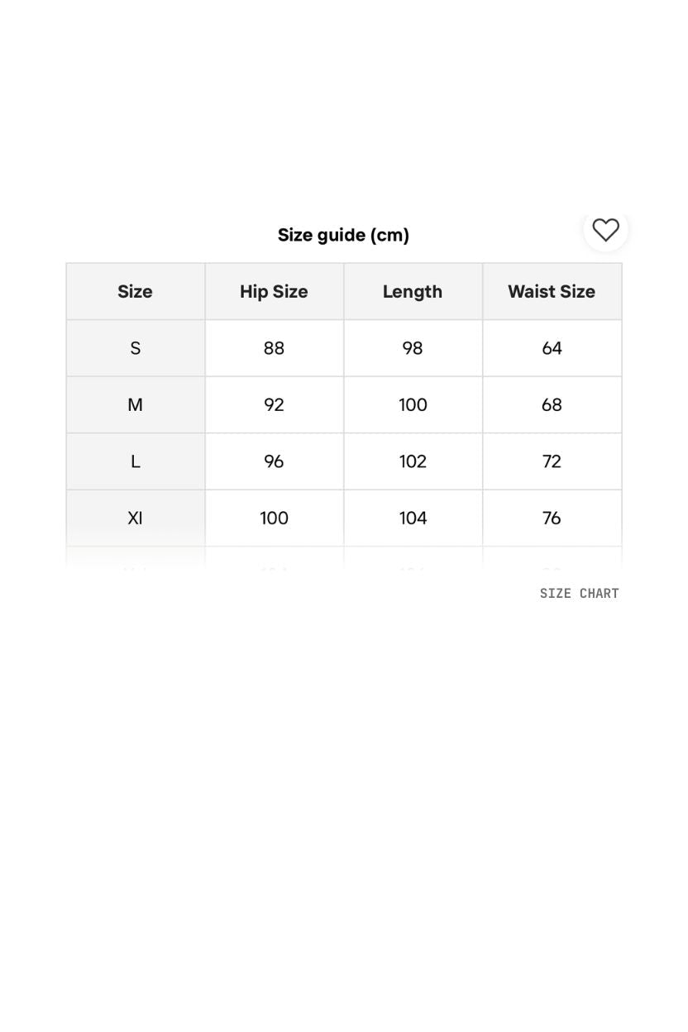Click the waist size 76 cell
This screenshot has width=688, height=1032.
[552, 518]
